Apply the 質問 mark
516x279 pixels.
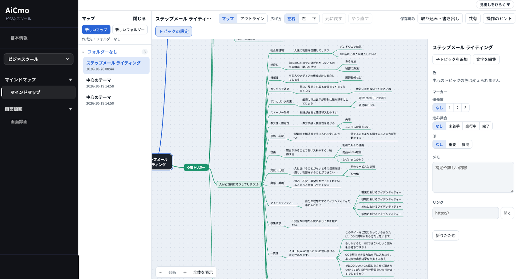pyautogui.click(x=465, y=144)
